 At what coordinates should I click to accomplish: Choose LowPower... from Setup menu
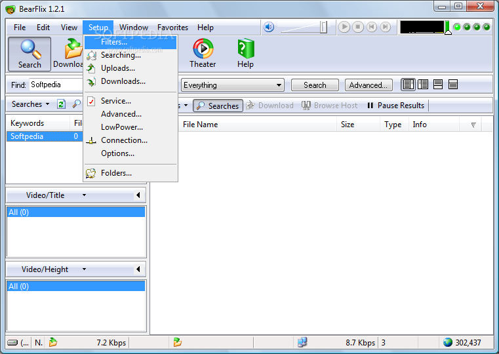pos(130,127)
